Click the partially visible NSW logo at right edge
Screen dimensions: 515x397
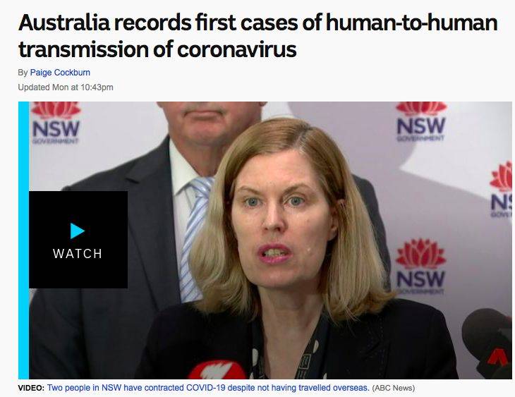click(x=501, y=190)
